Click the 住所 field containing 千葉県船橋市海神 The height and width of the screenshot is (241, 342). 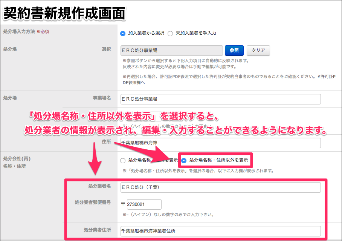220,143
